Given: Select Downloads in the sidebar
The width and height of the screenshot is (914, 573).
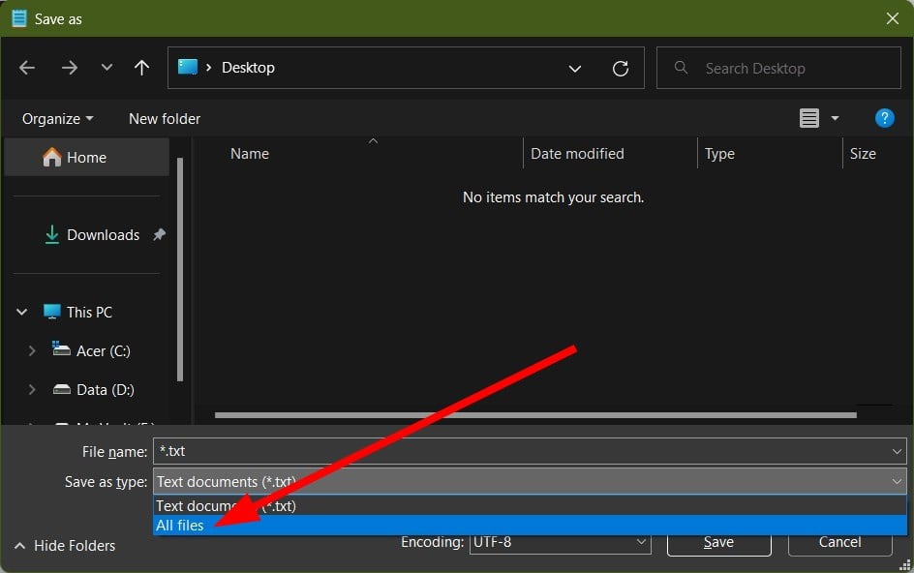Looking at the screenshot, I should click(102, 234).
